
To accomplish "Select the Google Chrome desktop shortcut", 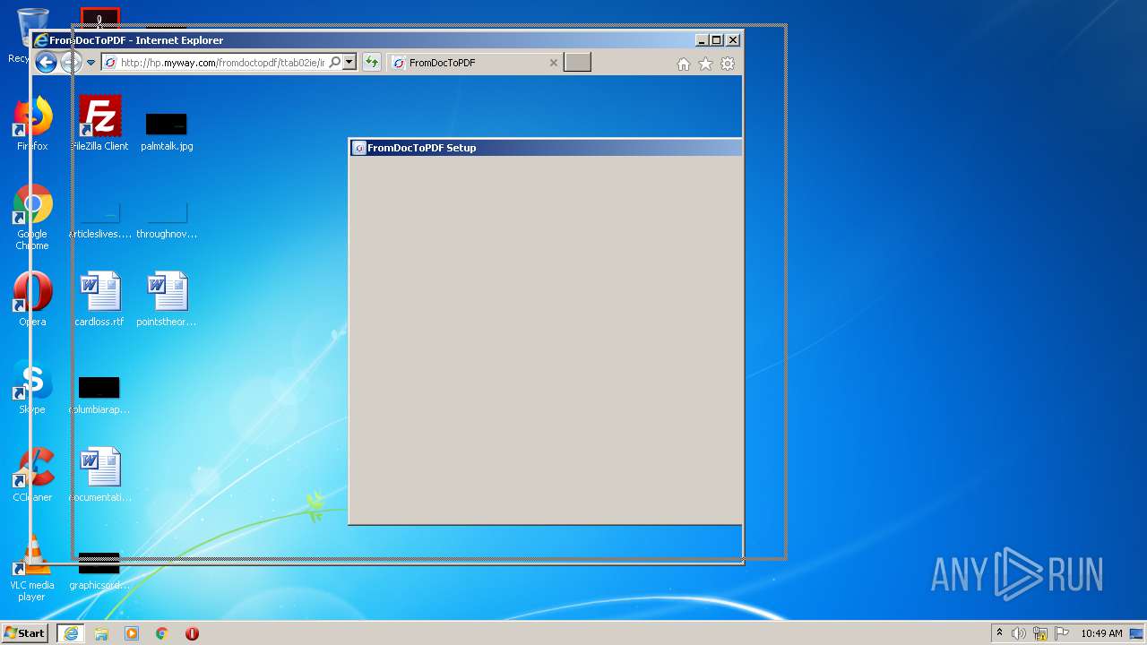I will point(32,217).
